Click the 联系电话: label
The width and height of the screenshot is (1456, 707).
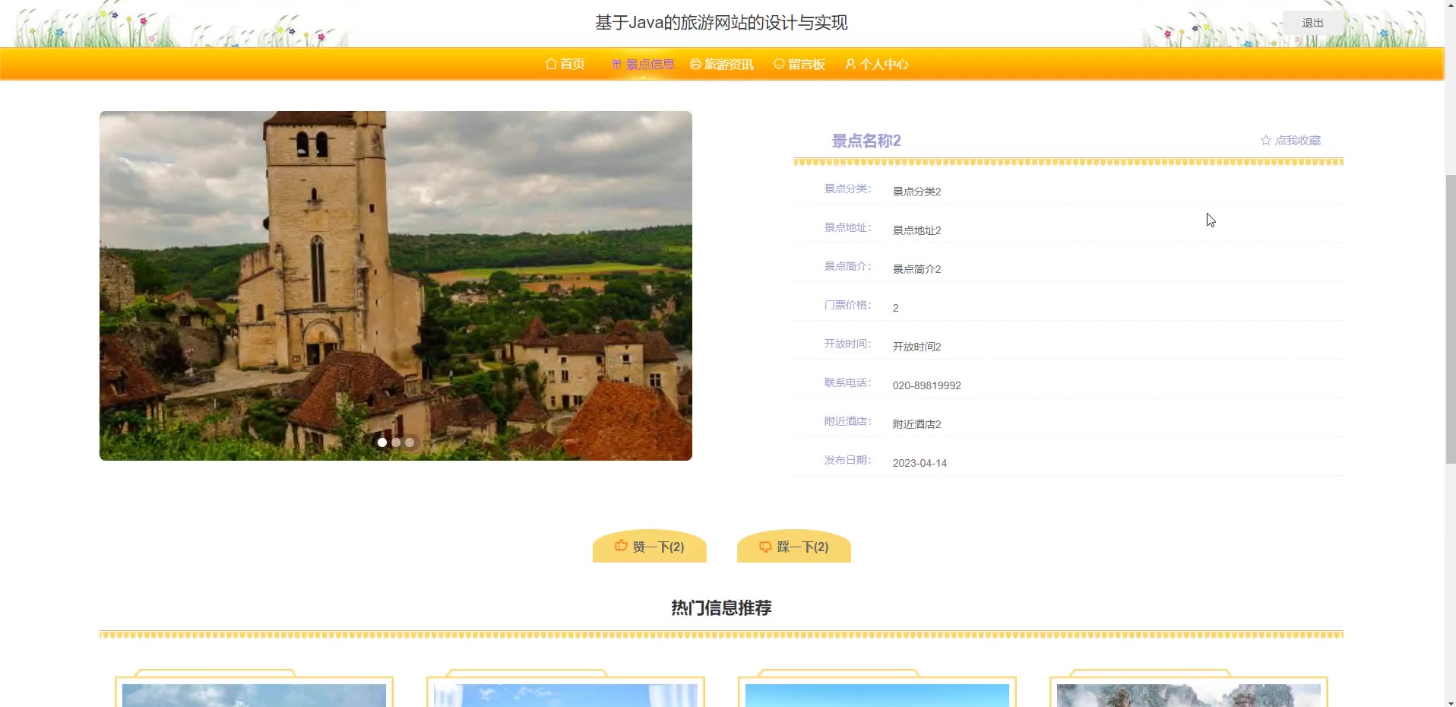pyautogui.click(x=847, y=382)
